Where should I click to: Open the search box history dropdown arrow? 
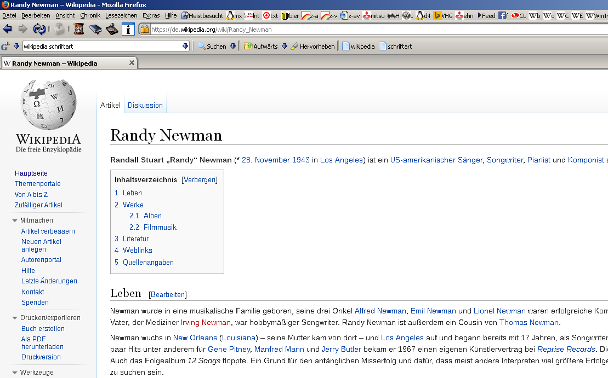click(x=185, y=46)
